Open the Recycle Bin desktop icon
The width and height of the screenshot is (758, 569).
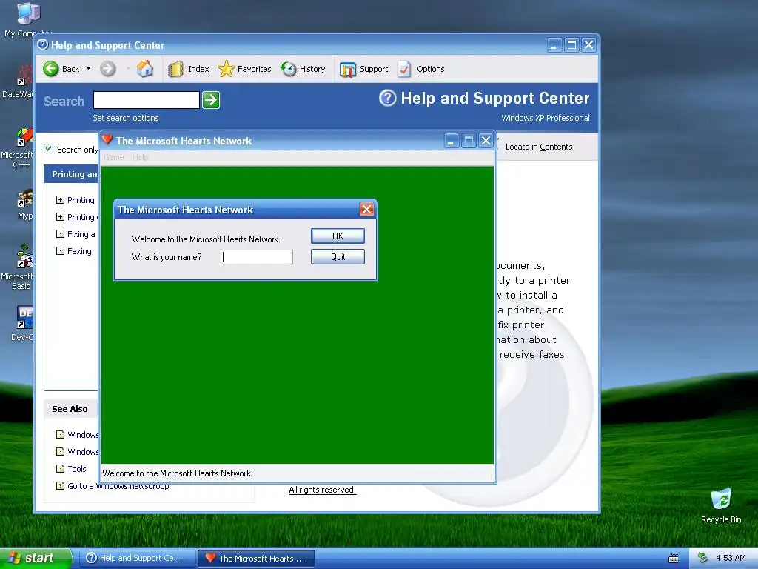[x=721, y=505]
